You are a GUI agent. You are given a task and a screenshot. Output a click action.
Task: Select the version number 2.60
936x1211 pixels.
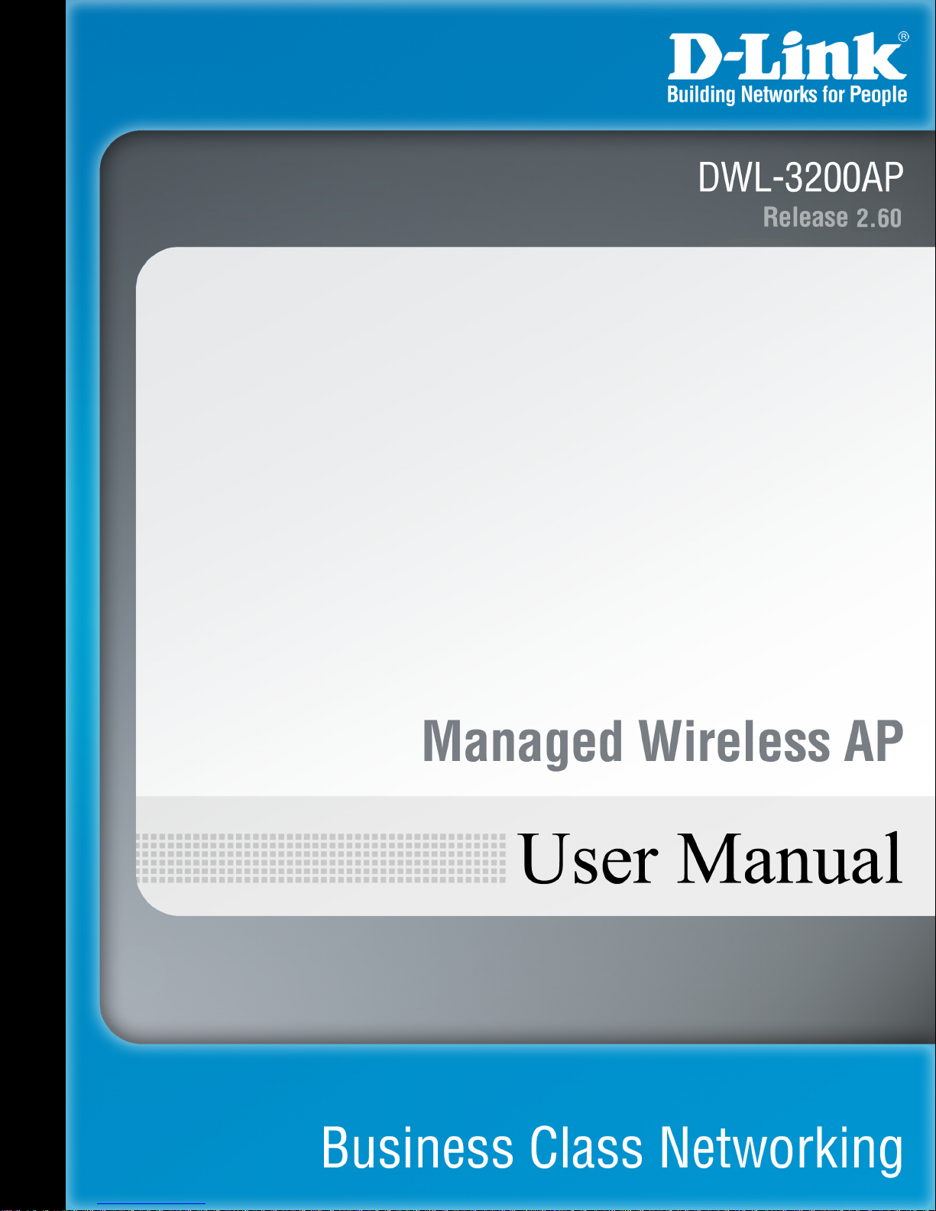tap(879, 219)
